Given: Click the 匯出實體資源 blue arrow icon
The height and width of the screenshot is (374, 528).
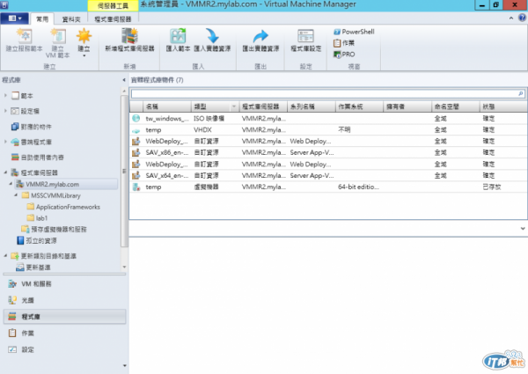Looking at the screenshot, I should pyautogui.click(x=260, y=36).
